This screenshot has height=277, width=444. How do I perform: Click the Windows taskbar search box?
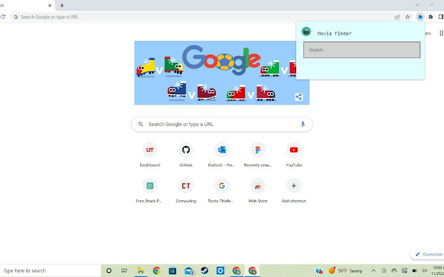51,271
